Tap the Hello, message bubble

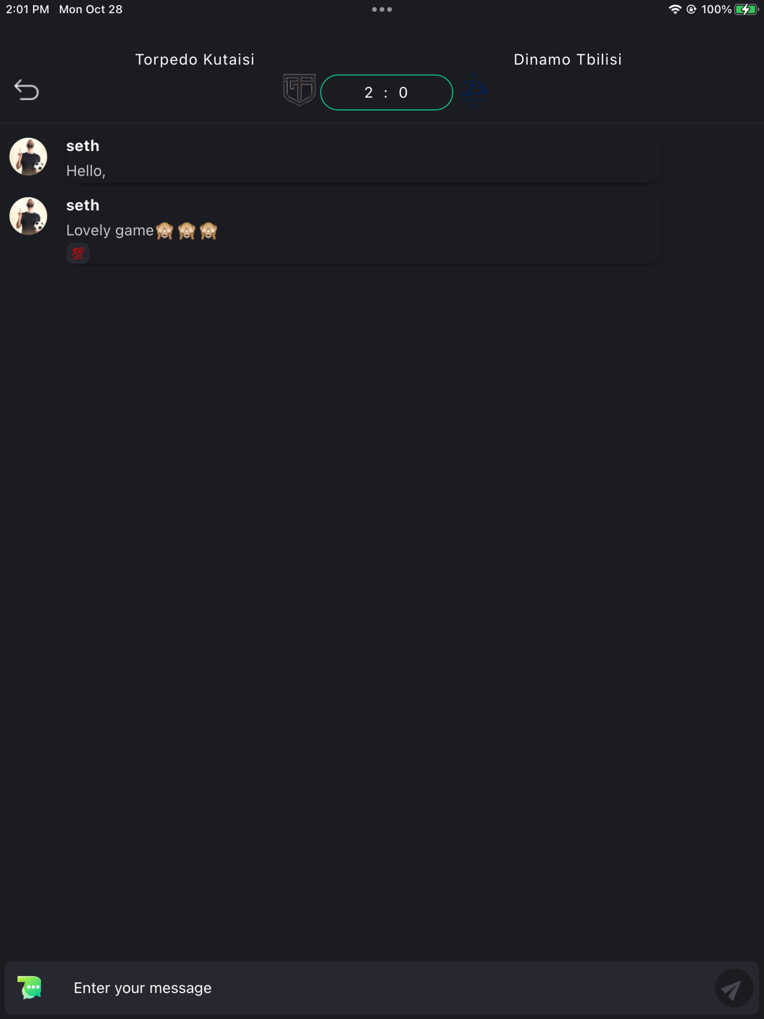click(x=364, y=159)
